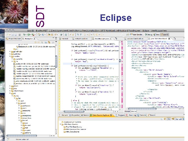The image size is (188, 141).
Task: Click the green Run icon
Action: [28, 35]
